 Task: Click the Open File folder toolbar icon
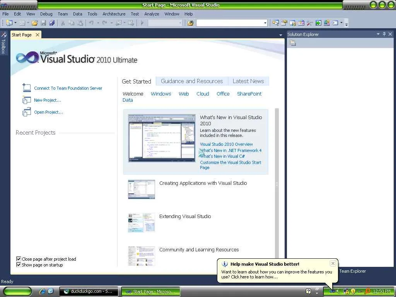coord(35,23)
